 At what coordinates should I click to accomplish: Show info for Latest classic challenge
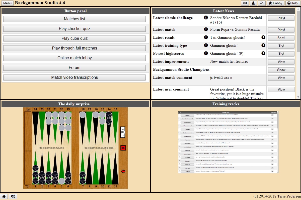[x=206, y=17]
